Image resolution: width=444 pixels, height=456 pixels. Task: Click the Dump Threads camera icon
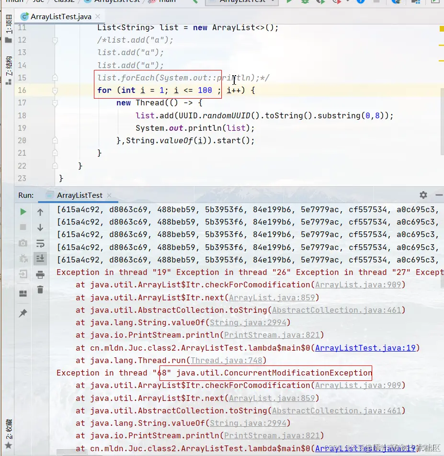coord(23,243)
